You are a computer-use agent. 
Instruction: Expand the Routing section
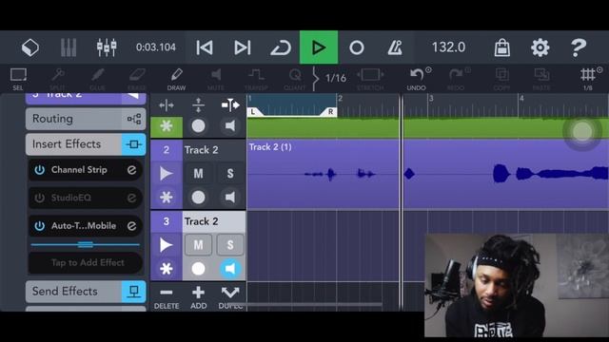86,119
